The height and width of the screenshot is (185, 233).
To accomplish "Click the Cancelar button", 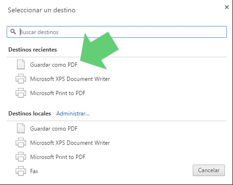I will pyautogui.click(x=209, y=170).
